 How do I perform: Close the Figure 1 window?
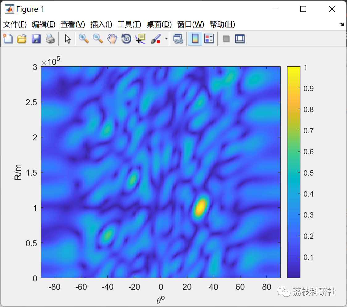point(332,9)
